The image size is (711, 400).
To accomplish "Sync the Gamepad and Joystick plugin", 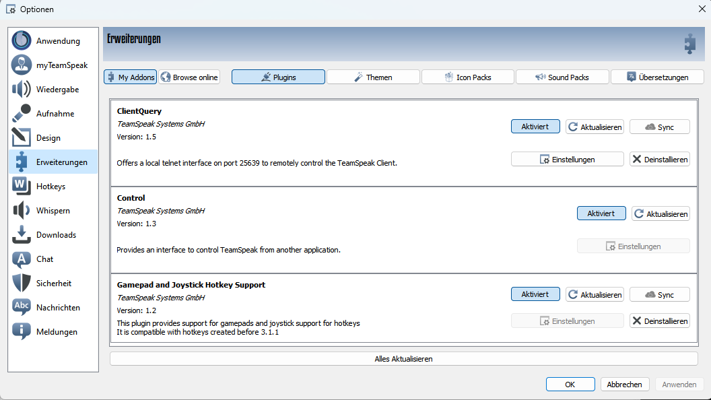I will coord(660,294).
